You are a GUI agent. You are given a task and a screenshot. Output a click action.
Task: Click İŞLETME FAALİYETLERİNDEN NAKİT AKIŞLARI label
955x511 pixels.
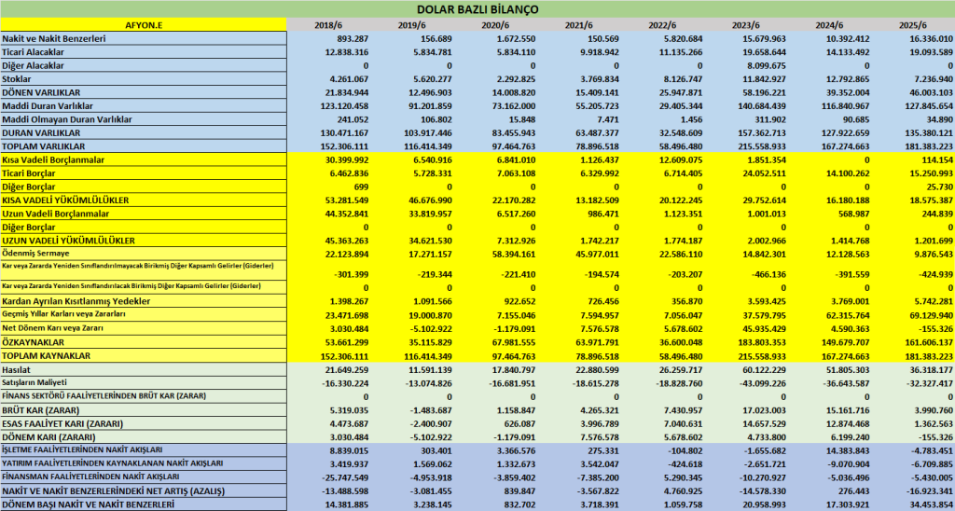pyautogui.click(x=82, y=449)
